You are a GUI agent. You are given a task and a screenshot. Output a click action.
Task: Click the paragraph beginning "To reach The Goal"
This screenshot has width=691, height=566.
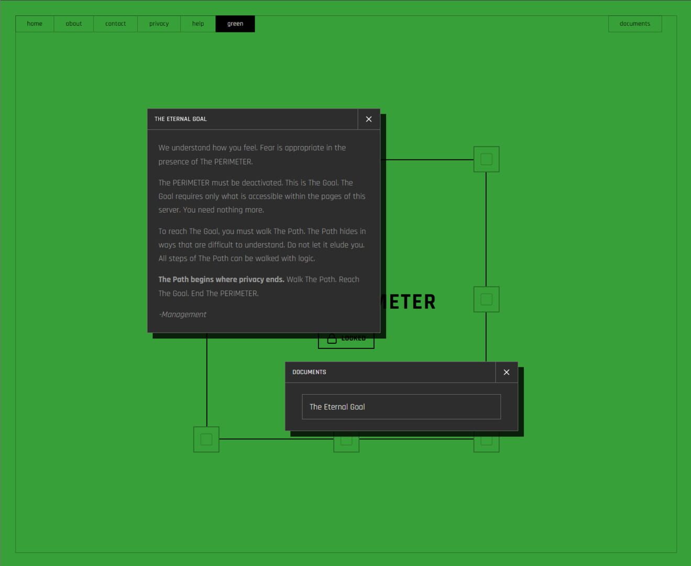[262, 245]
